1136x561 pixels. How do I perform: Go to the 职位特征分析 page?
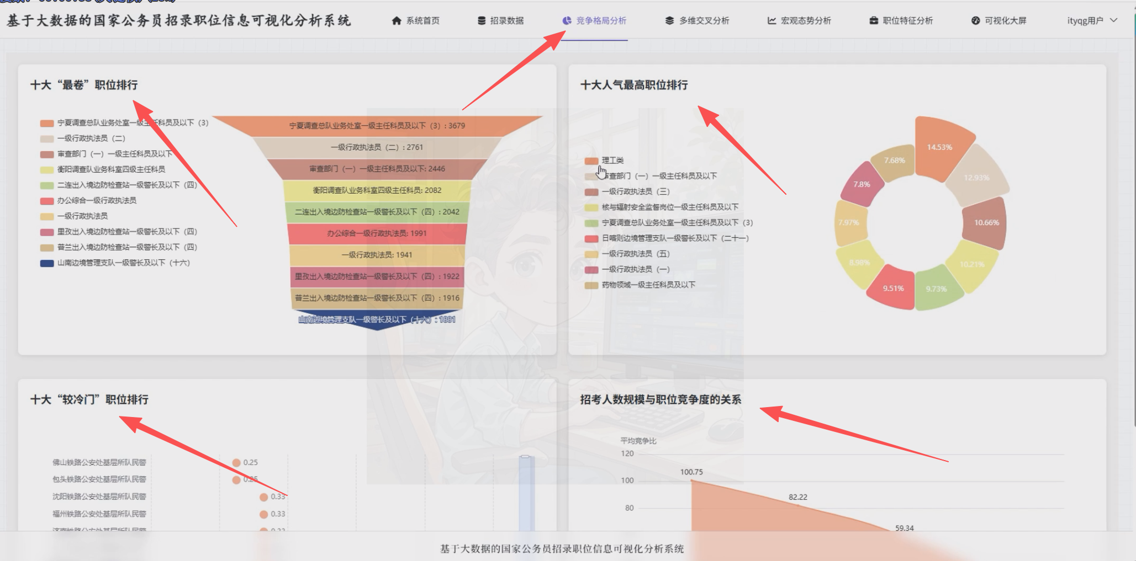tap(901, 21)
